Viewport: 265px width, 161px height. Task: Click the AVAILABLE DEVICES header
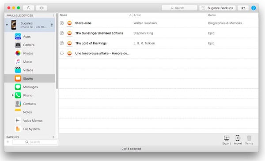pyautogui.click(x=19, y=15)
